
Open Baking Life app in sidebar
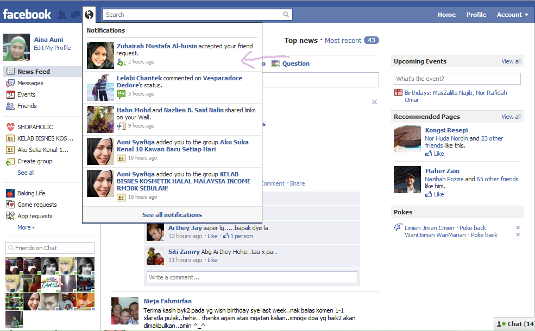coord(31,193)
